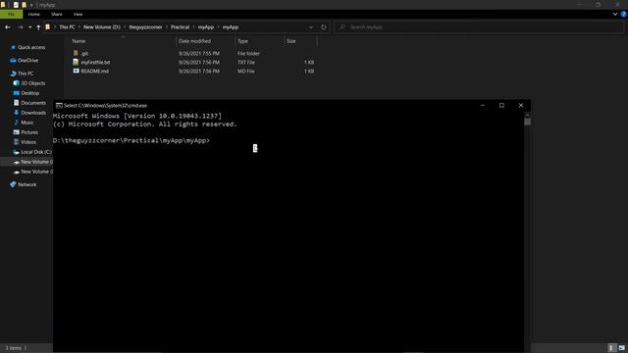
Task: Select the .git folder icon
Action: click(x=76, y=53)
